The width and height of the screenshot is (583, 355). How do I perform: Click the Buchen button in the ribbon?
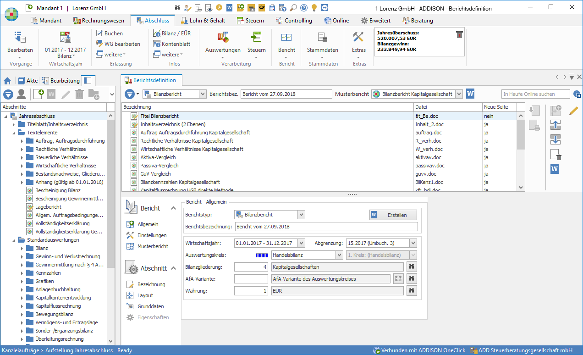[x=110, y=33]
